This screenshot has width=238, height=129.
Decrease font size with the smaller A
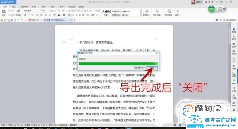pos(55,11)
